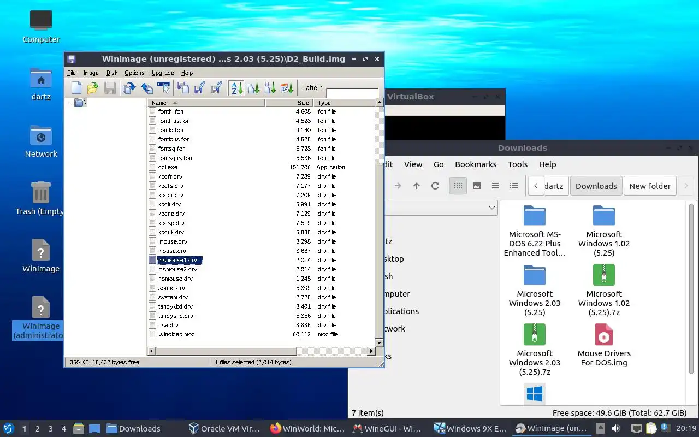Viewport: 699px width, 437px height.
Task: Click WinImage horizontal scrollbar right arrow
Action: (x=372, y=351)
